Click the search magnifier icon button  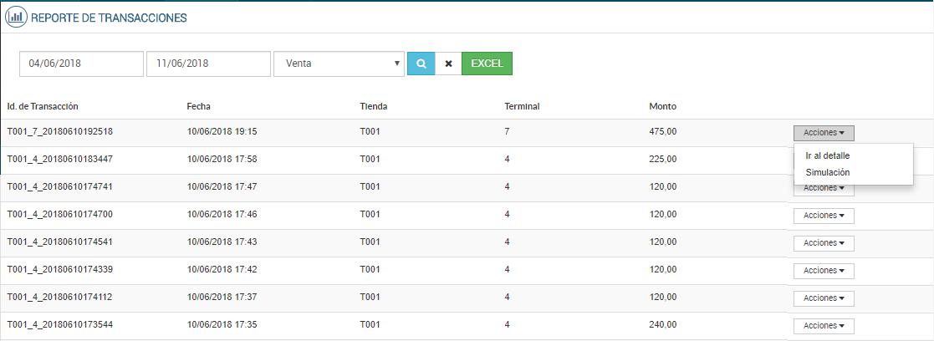point(421,64)
